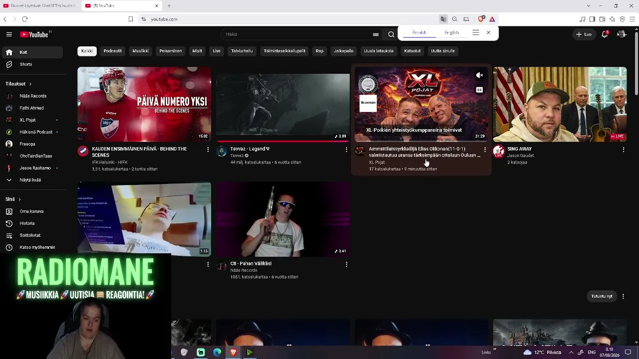Toggle captions on XL Pojat preview
The image size is (639, 359).
[x=479, y=90]
